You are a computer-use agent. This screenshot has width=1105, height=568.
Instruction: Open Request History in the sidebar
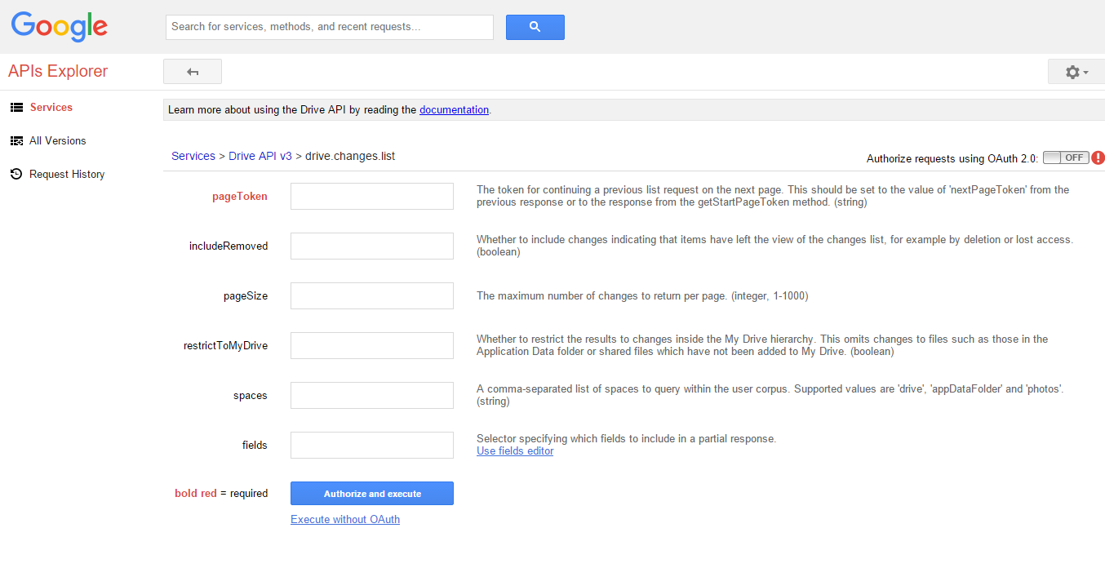click(67, 175)
